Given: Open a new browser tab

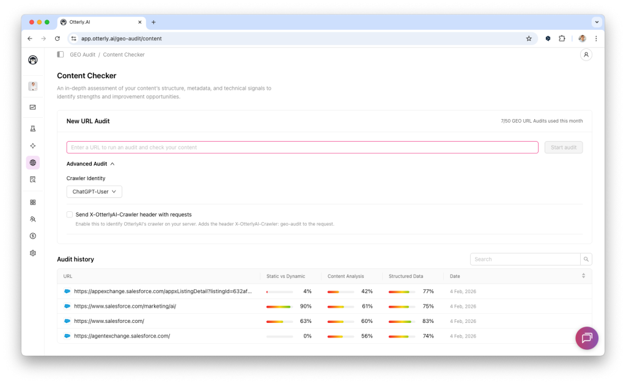Looking at the screenshot, I should [x=153, y=23].
